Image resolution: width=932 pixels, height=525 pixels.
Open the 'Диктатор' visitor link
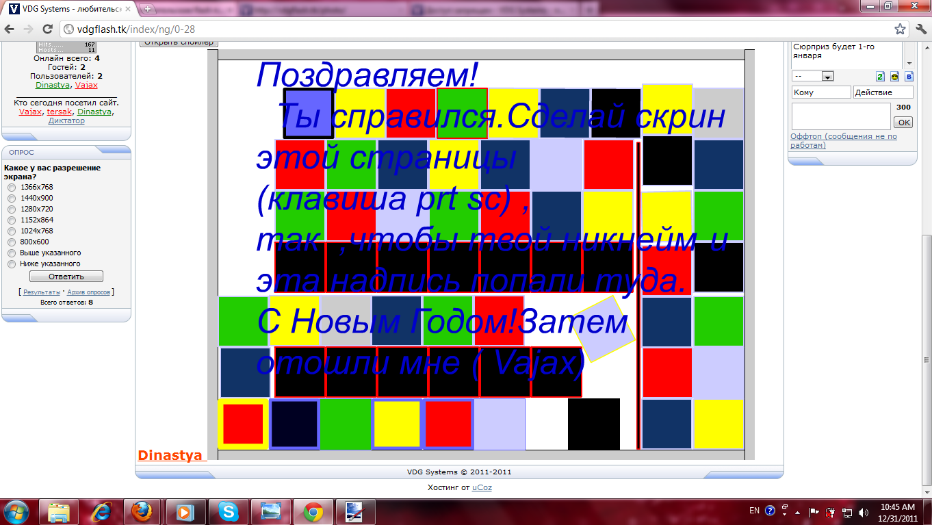66,120
